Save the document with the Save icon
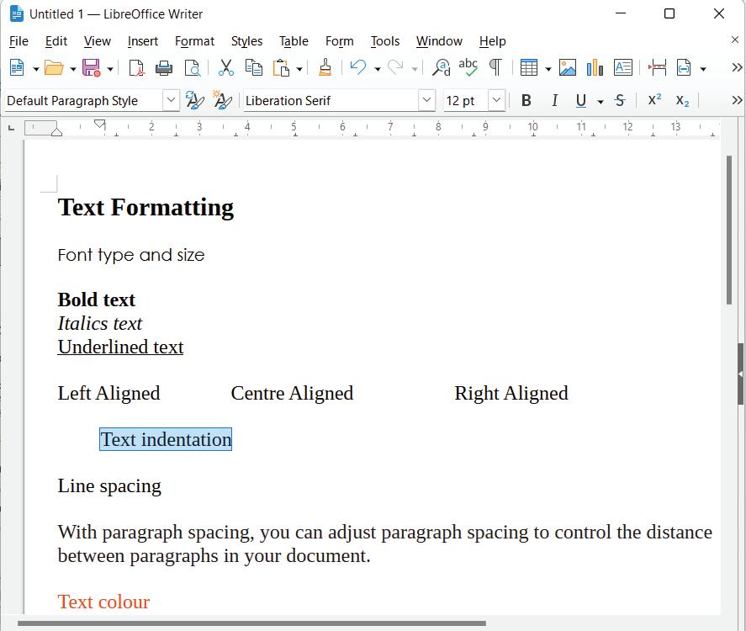Image resolution: width=746 pixels, height=631 pixels. (91, 67)
